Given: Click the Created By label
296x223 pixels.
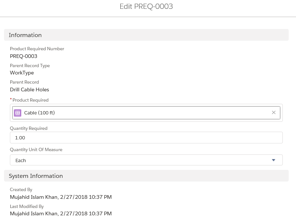Looking at the screenshot, I should (21, 190).
